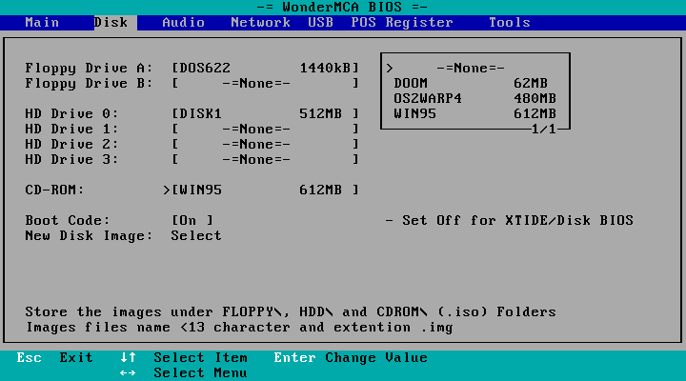Viewport: 686px width, 381px height.
Task: Click the HD Drive 3: label
Action: [x=71, y=160]
